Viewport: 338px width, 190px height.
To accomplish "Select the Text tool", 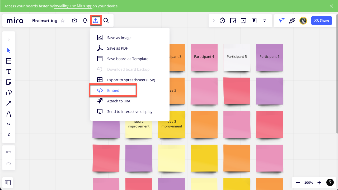I will tap(9, 72).
